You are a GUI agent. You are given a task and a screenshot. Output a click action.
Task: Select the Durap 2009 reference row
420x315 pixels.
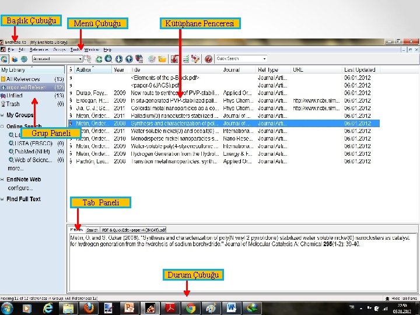pos(224,93)
